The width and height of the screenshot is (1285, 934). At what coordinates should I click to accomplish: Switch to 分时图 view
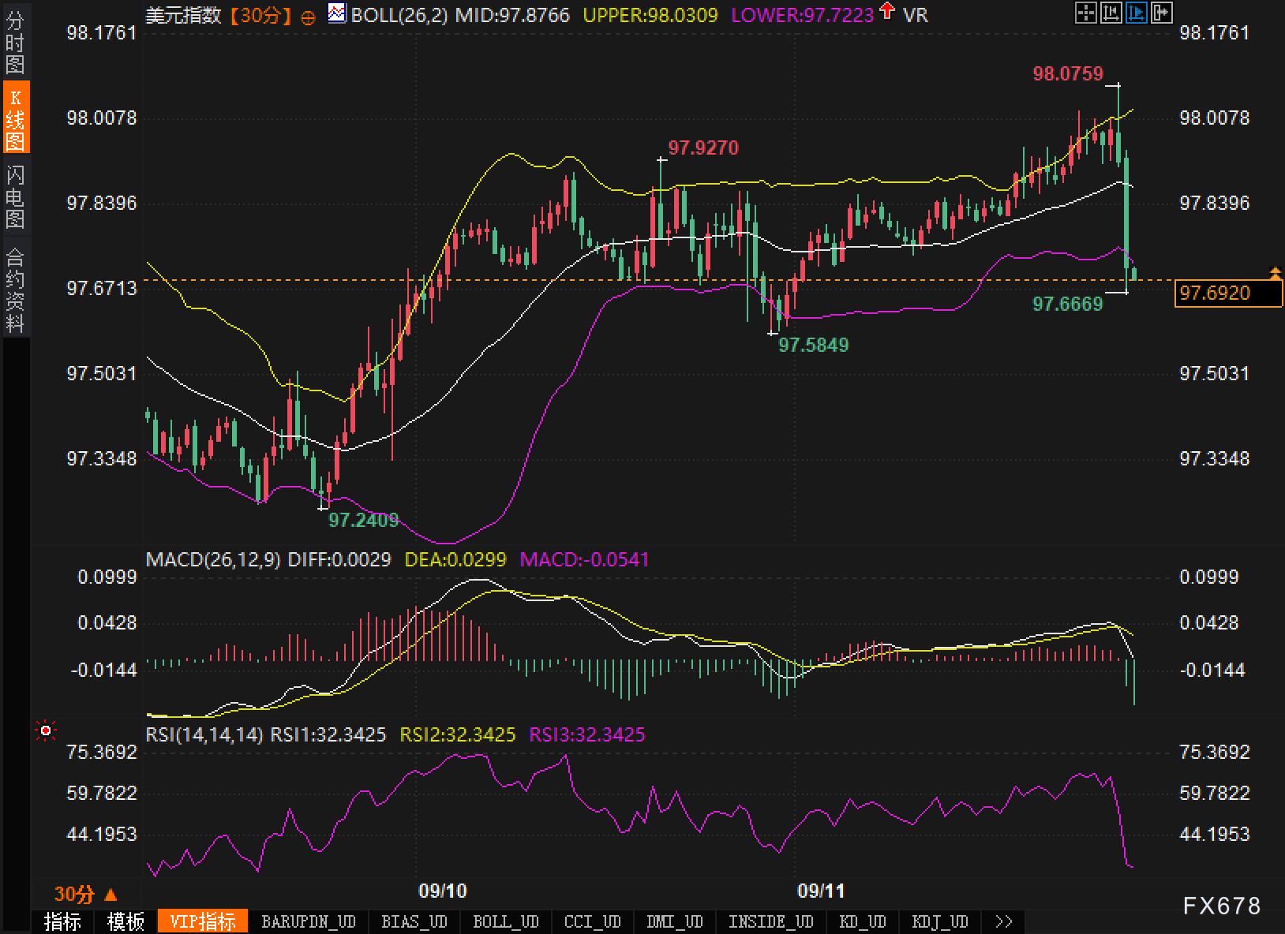(x=15, y=43)
